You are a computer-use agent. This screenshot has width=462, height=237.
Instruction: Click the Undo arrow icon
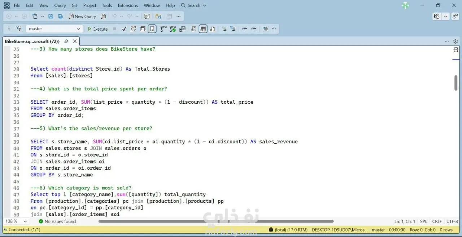coord(114,16)
